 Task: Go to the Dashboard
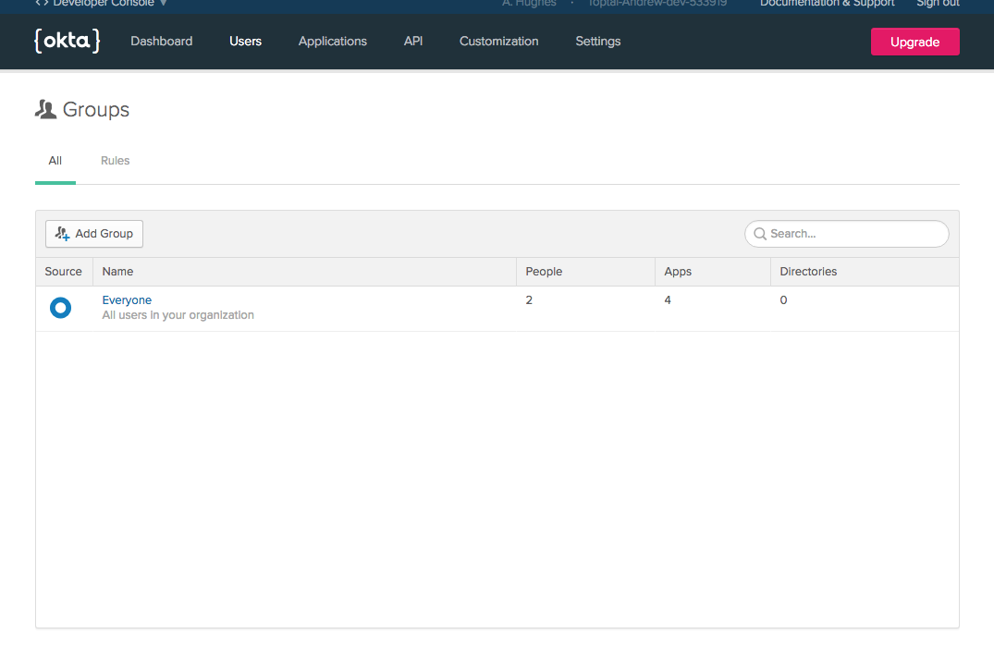(x=161, y=41)
